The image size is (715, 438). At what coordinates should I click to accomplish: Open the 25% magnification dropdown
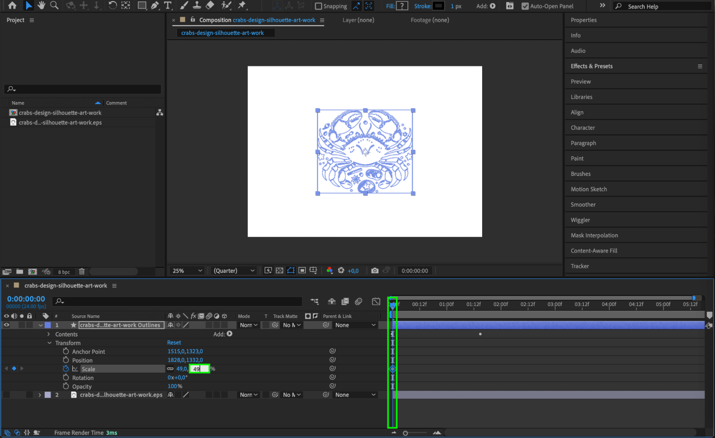(x=187, y=271)
